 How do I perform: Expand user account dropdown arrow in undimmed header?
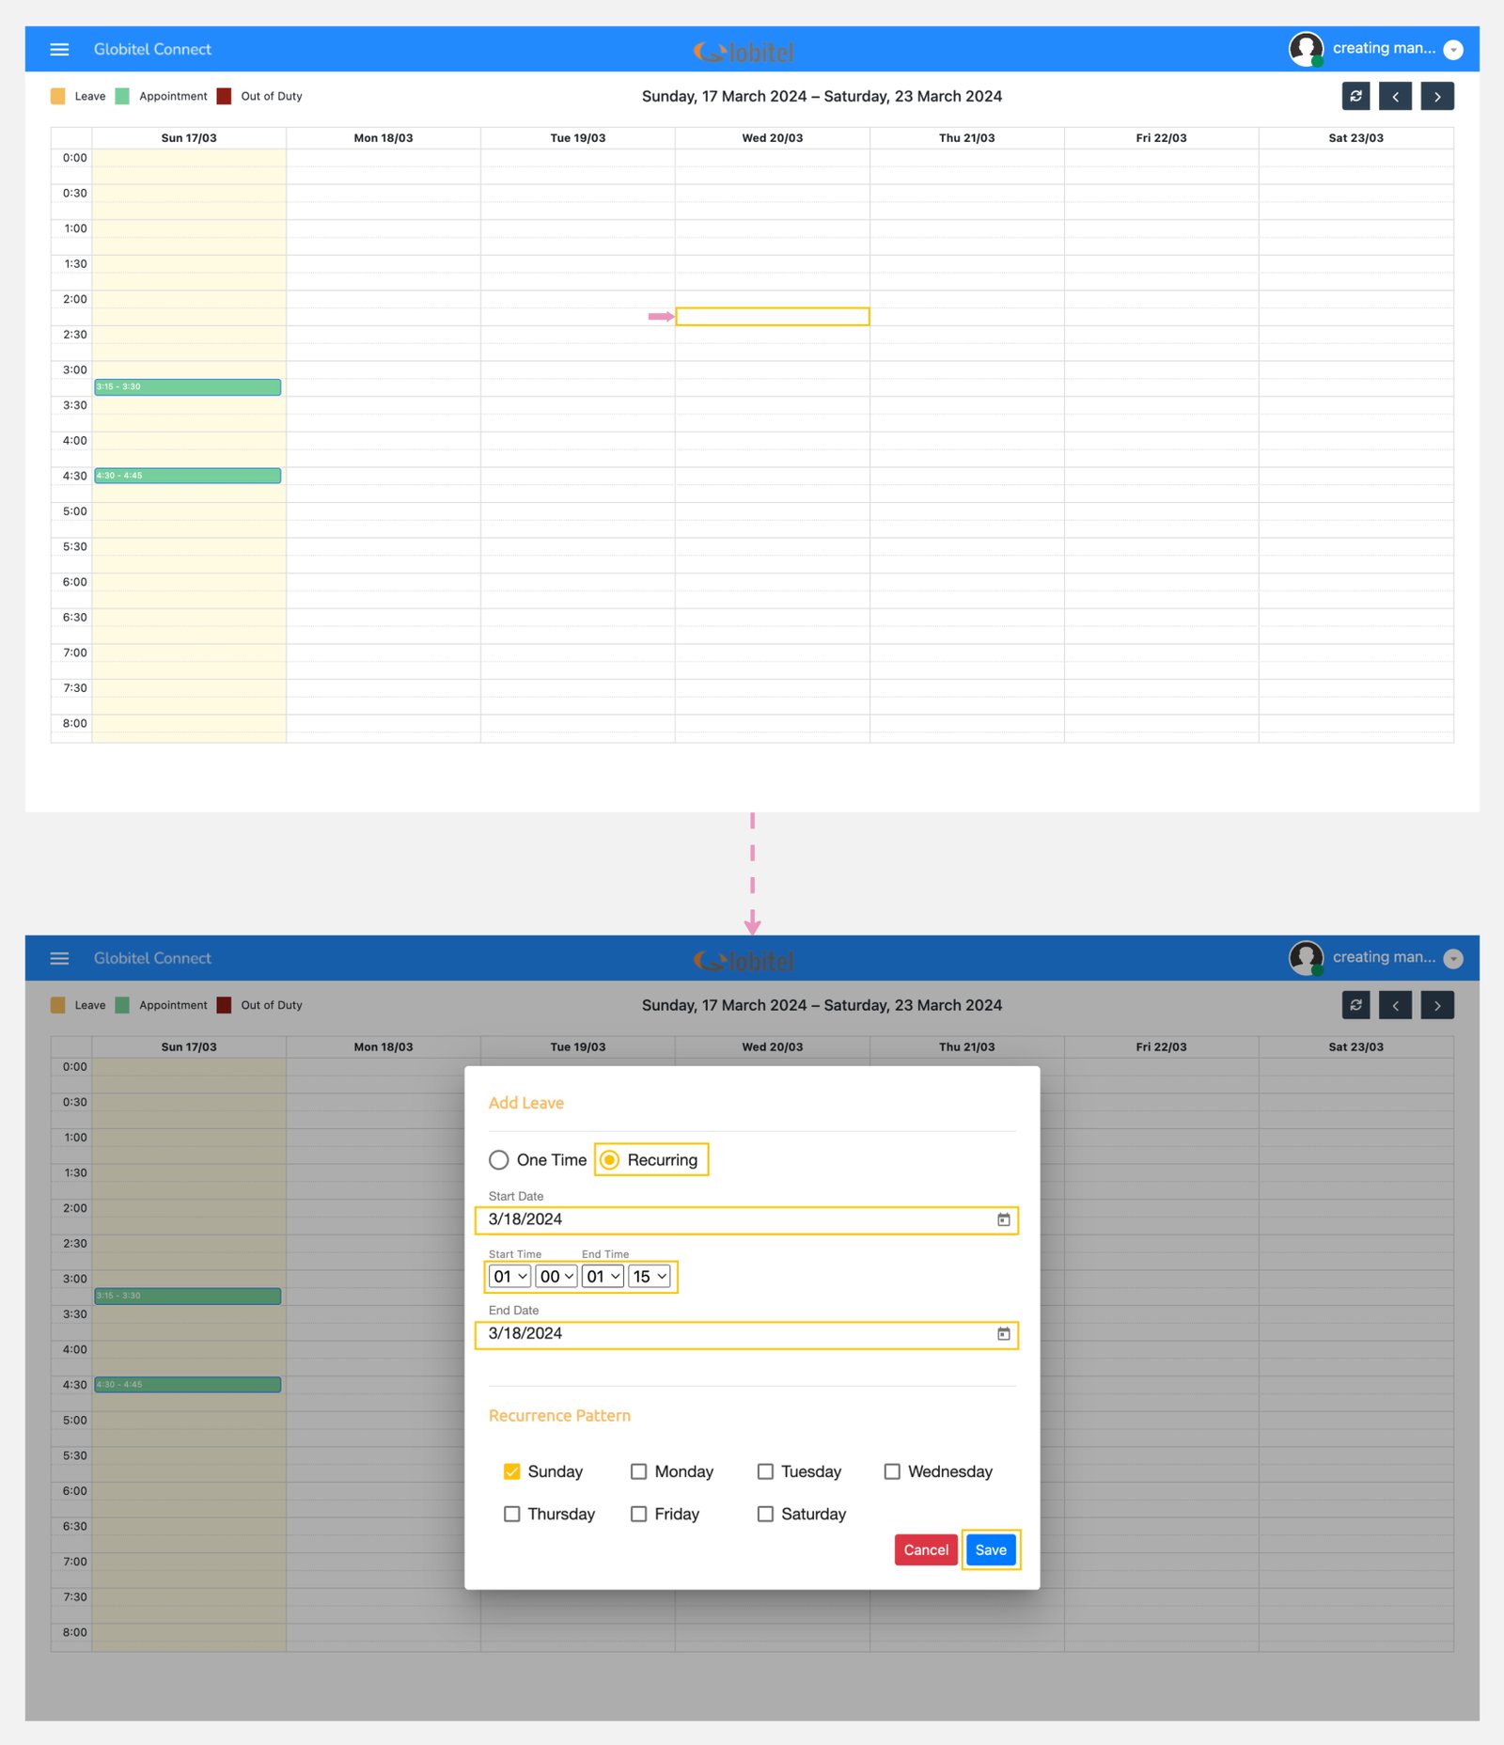pos(1452,50)
